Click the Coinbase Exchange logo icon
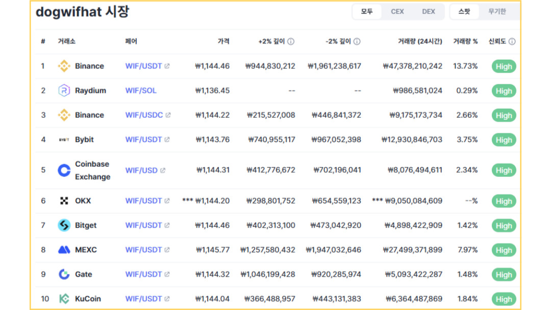Viewport: 551px width, 310px height. click(64, 170)
